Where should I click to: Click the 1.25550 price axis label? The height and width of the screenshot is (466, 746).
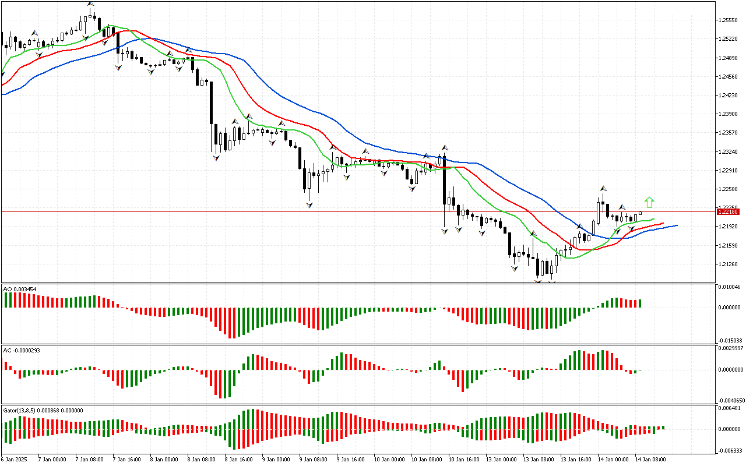(729, 20)
